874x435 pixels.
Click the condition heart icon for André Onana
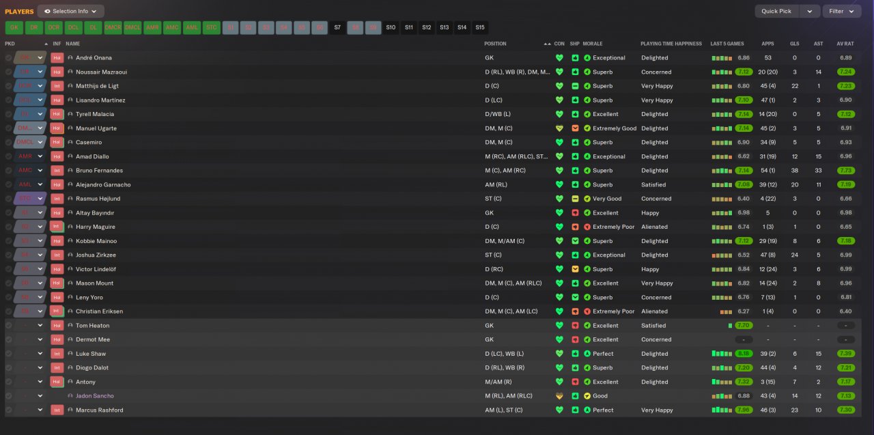coord(559,58)
